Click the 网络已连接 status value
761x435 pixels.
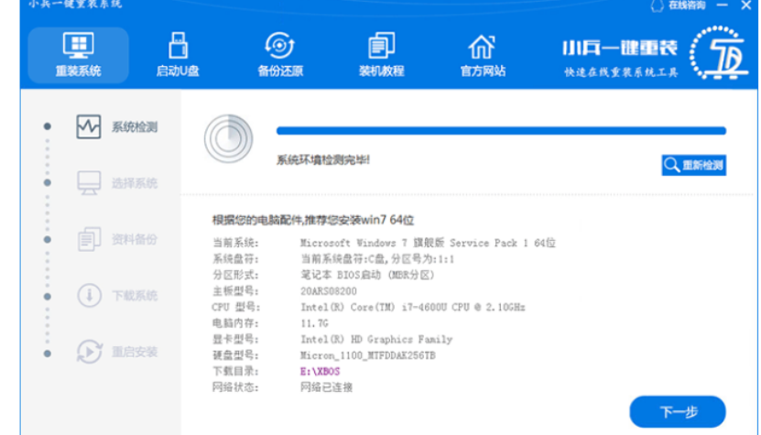point(326,387)
